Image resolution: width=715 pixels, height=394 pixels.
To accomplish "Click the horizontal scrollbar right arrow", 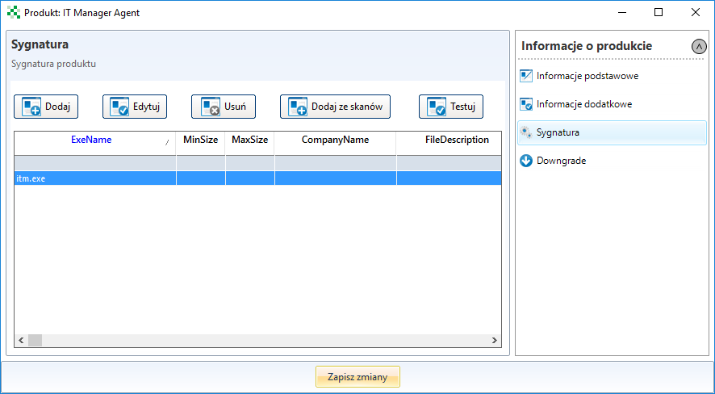I will click(495, 340).
